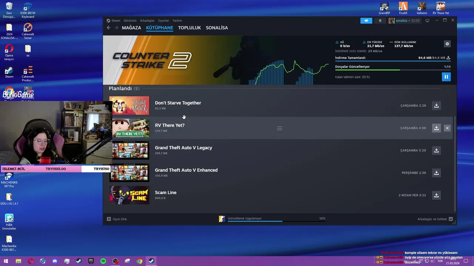
Task: Open the Arkadaşlar menu
Action: [x=147, y=21]
